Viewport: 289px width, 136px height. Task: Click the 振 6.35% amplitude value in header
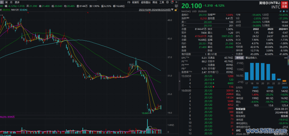(106, 6)
